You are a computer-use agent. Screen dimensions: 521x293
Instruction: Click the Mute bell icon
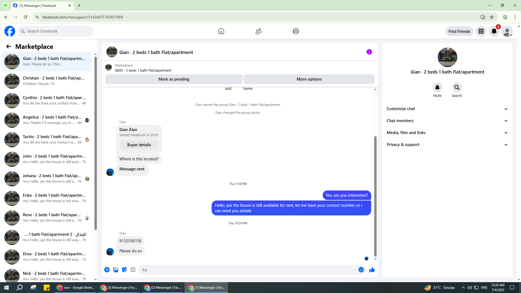437,87
